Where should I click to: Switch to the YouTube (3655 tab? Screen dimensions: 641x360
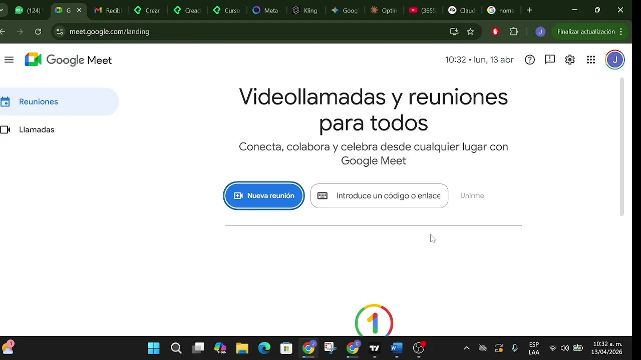coord(423,10)
